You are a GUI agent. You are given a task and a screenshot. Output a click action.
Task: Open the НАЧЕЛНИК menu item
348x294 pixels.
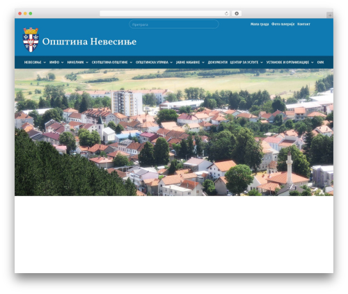pos(75,63)
